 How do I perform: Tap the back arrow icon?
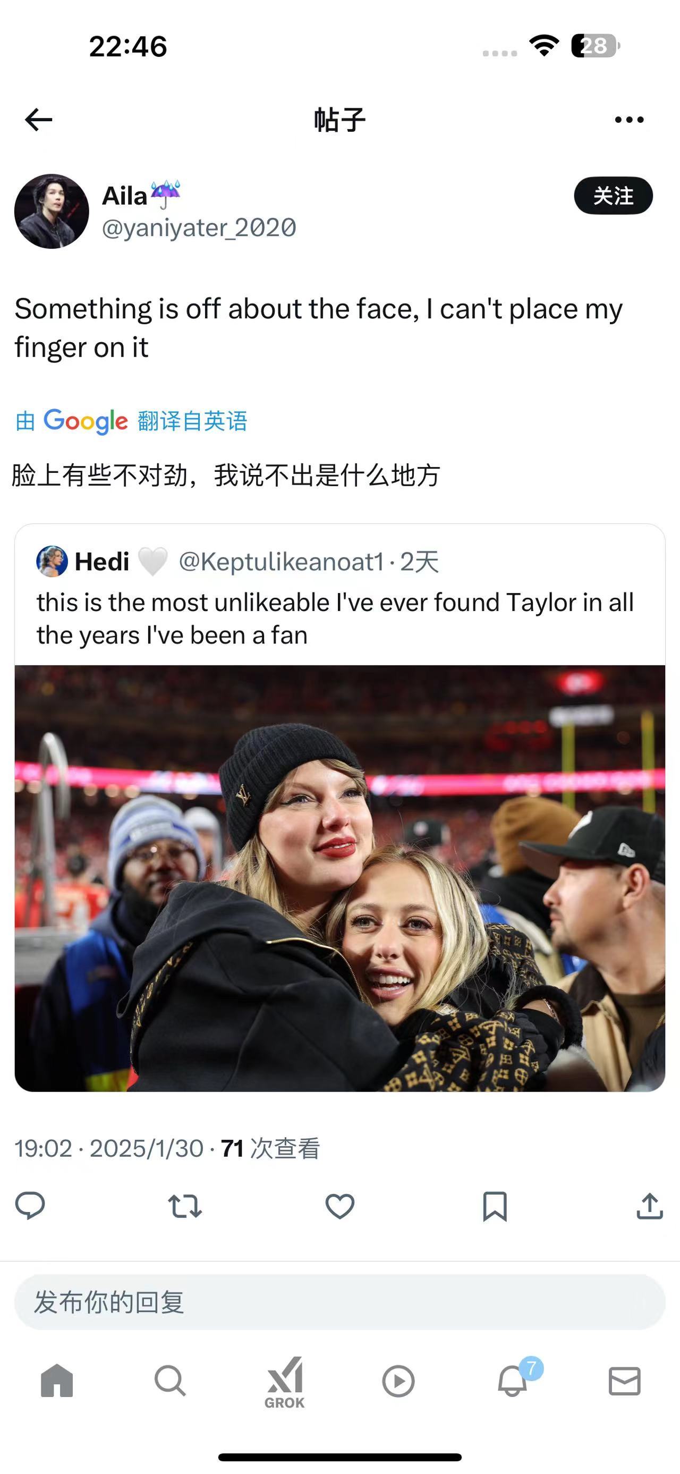click(39, 120)
